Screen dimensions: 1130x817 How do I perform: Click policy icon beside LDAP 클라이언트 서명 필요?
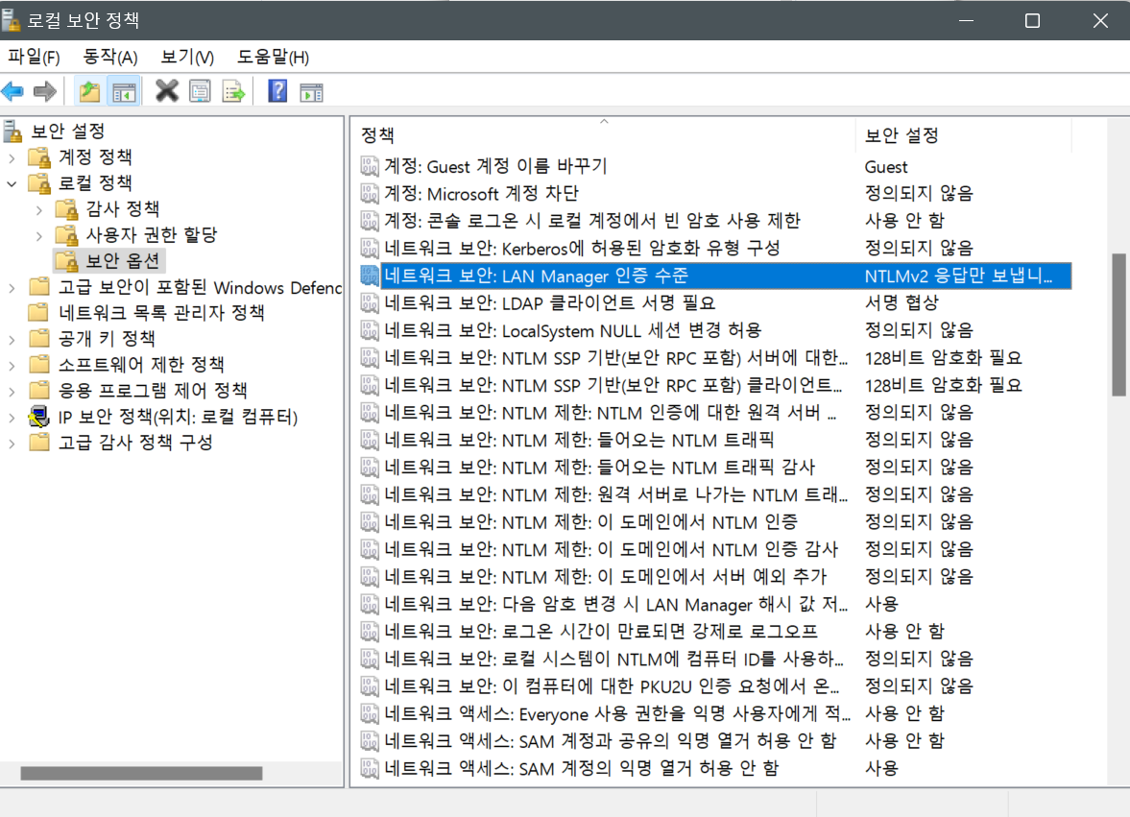[x=370, y=303]
